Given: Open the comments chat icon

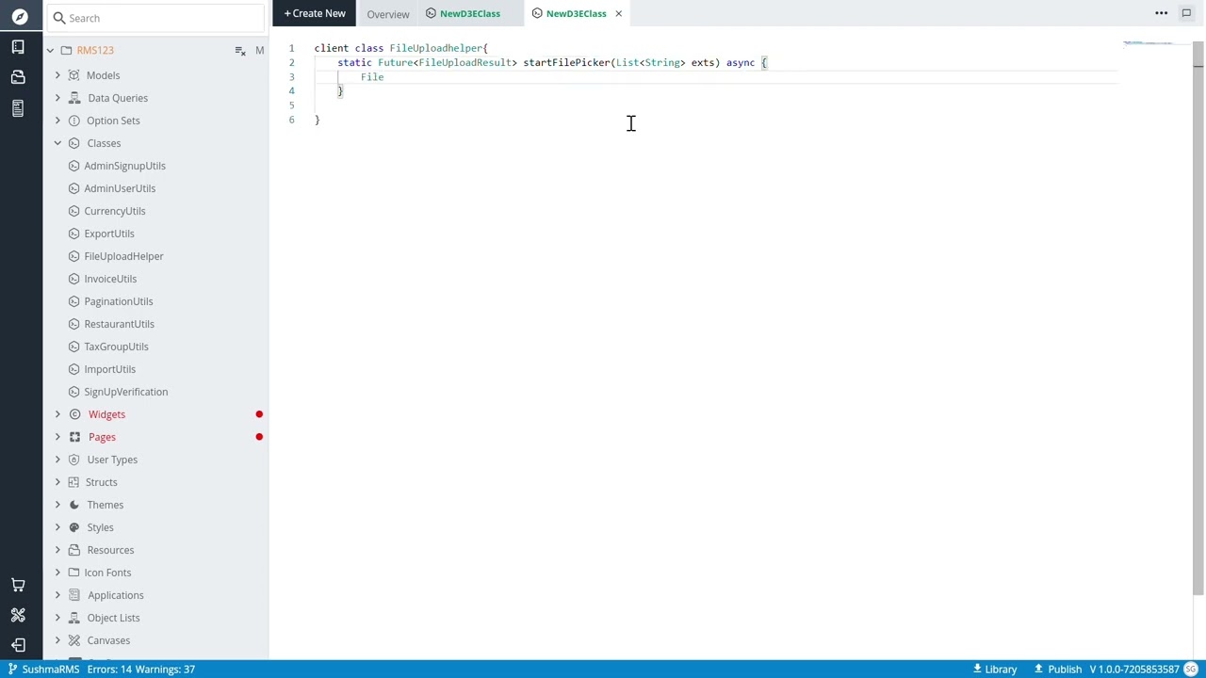Looking at the screenshot, I should [1186, 13].
